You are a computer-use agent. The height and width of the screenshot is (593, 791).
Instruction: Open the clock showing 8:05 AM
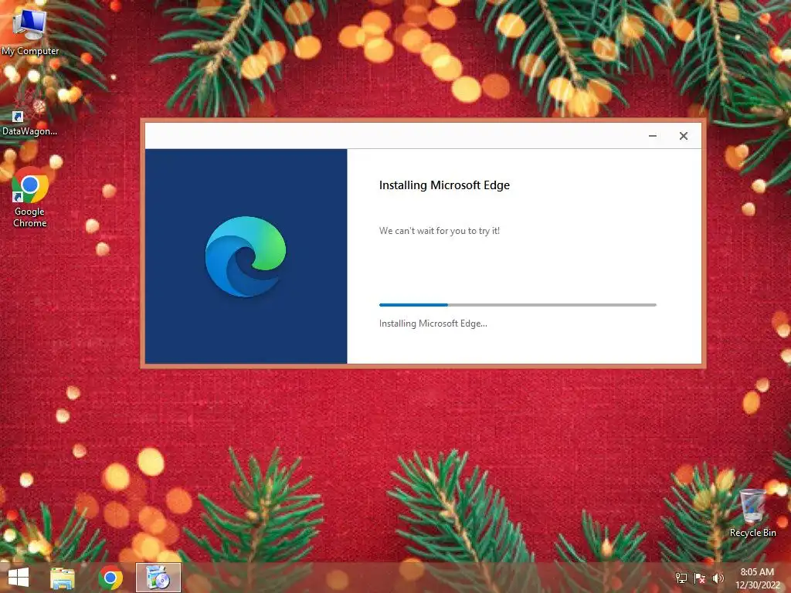(x=757, y=578)
